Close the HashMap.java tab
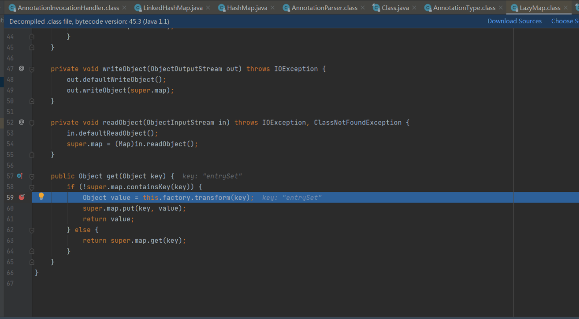Screen dimensions: 579x319 coord(273,8)
